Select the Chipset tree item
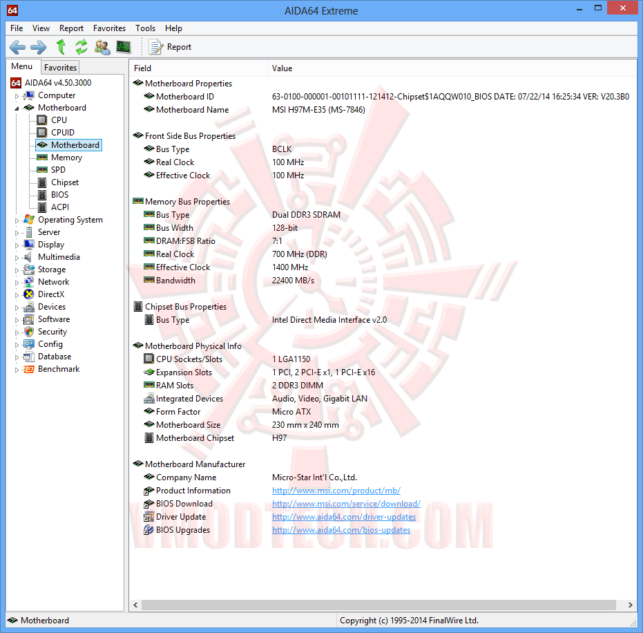 [x=65, y=182]
